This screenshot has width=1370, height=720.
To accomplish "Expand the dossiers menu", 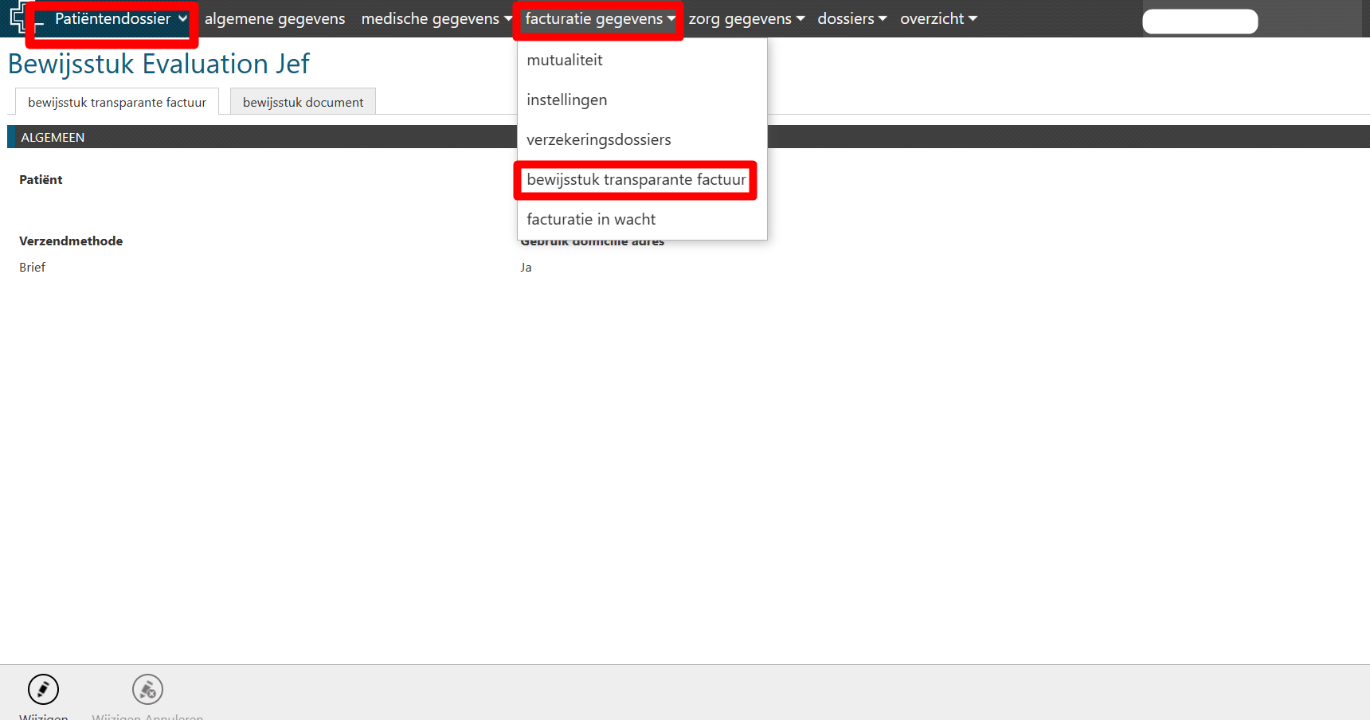I will 852,19.
